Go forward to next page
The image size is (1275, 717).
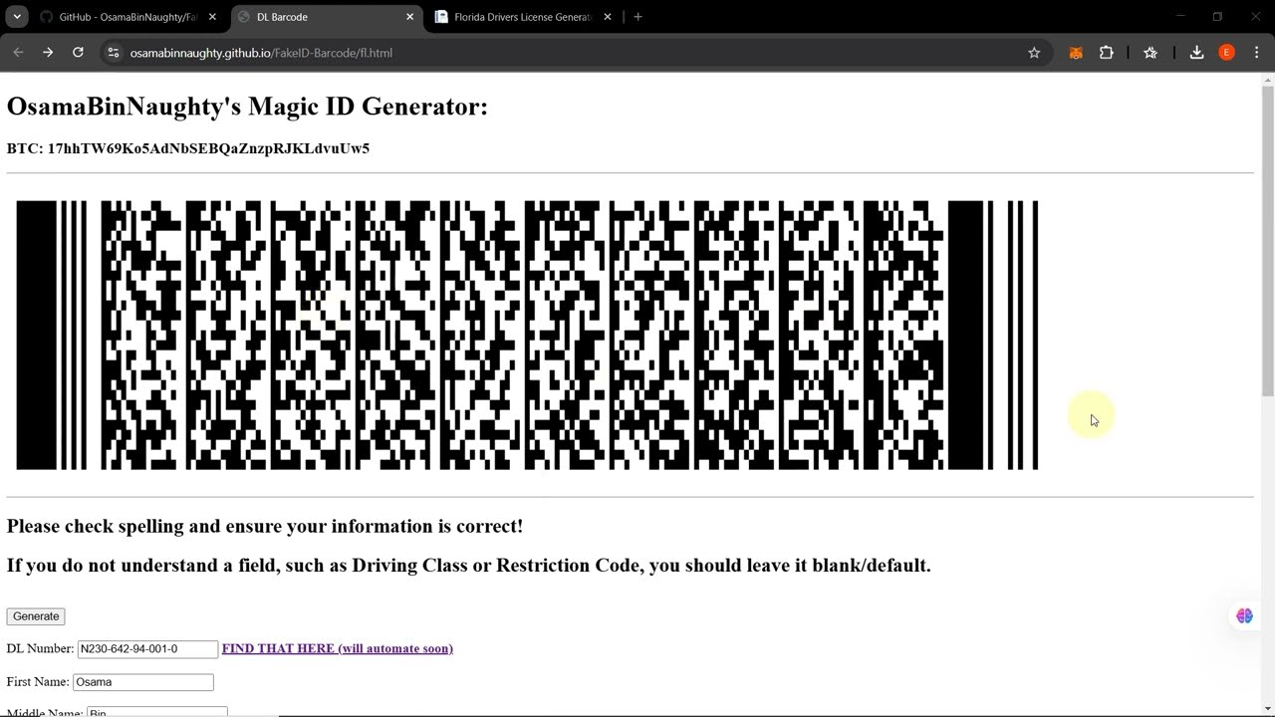[48, 53]
